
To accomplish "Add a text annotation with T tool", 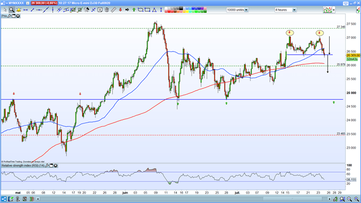I will tap(100, 10).
